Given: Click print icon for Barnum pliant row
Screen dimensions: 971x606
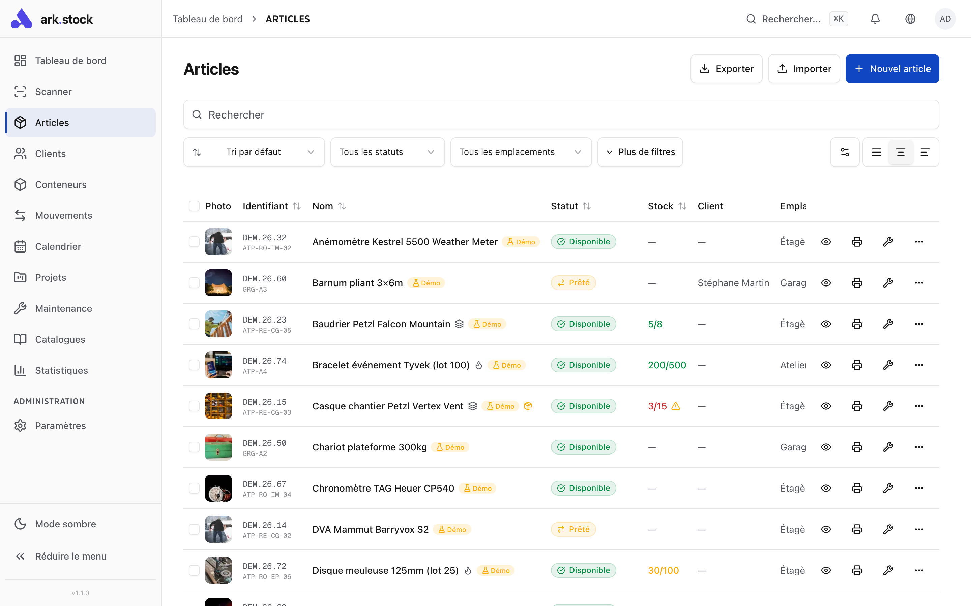Looking at the screenshot, I should 857,283.
